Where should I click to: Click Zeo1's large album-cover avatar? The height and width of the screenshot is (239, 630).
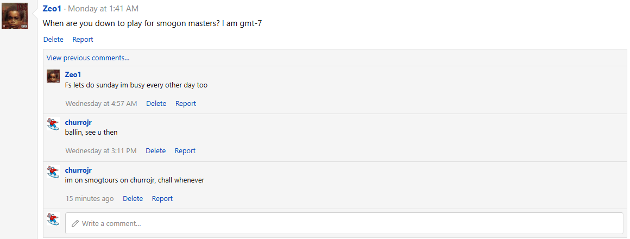pos(15,16)
